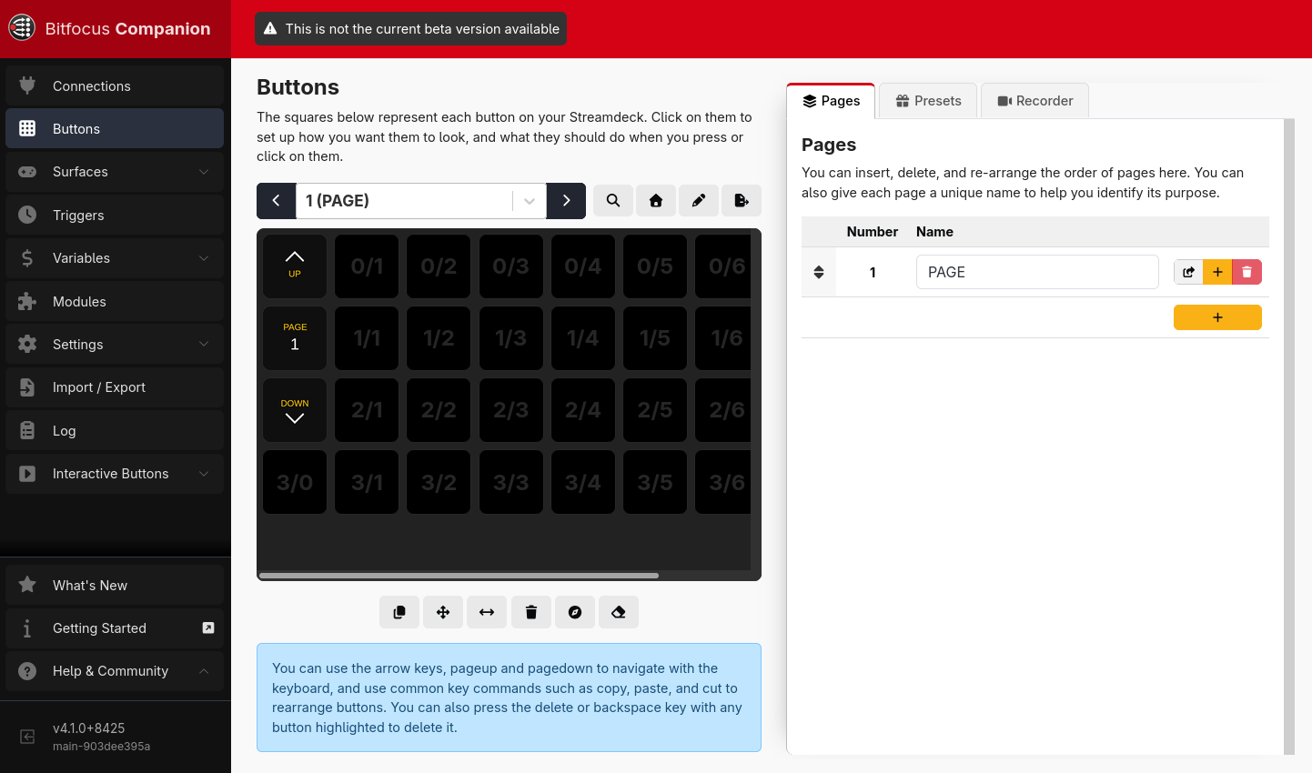Image resolution: width=1312 pixels, height=773 pixels.
Task: Expand the Interactive Buttons menu chevron
Action: click(x=204, y=474)
